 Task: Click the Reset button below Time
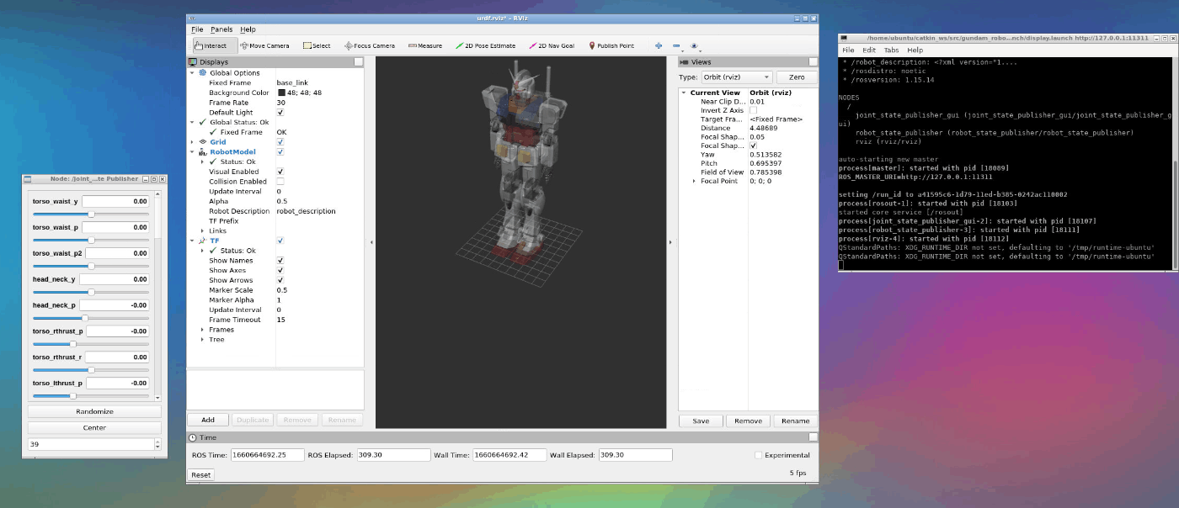[201, 474]
